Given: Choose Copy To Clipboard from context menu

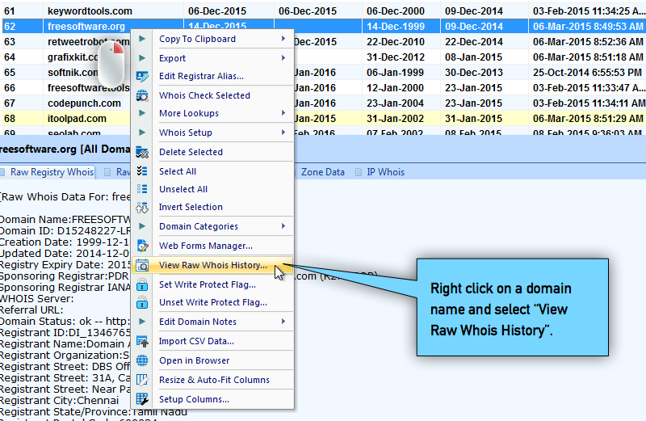Looking at the screenshot, I should [x=197, y=39].
